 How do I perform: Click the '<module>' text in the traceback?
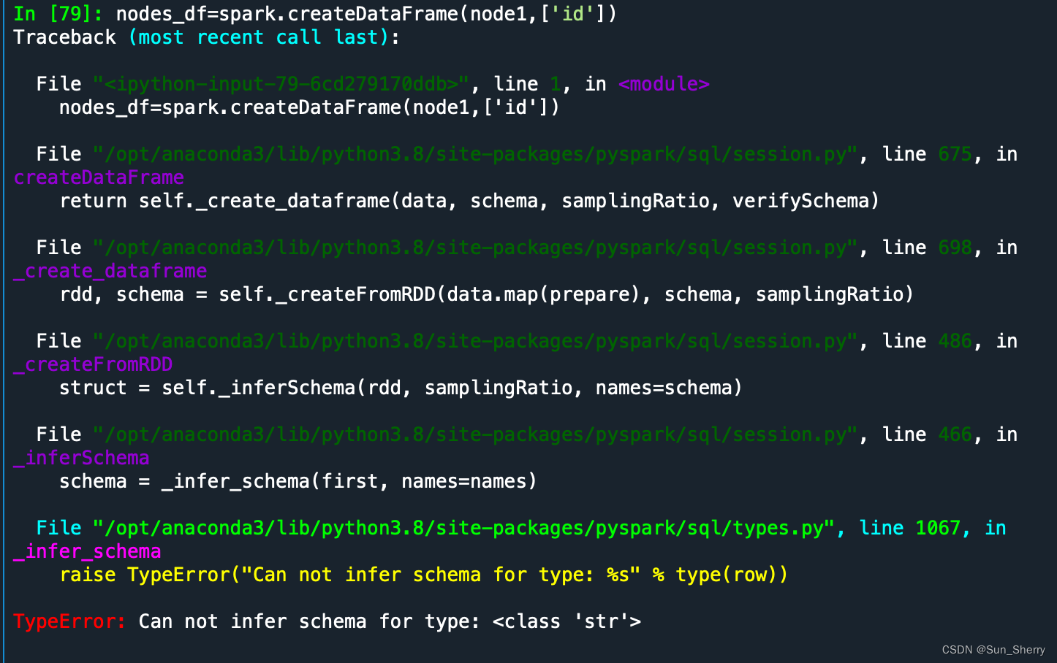click(x=664, y=84)
